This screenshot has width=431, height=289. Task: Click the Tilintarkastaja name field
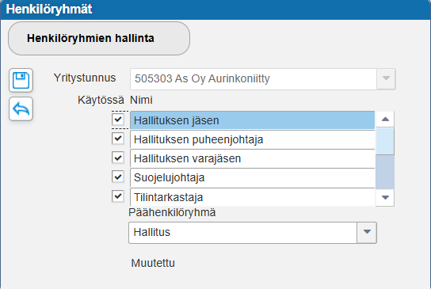252,197
